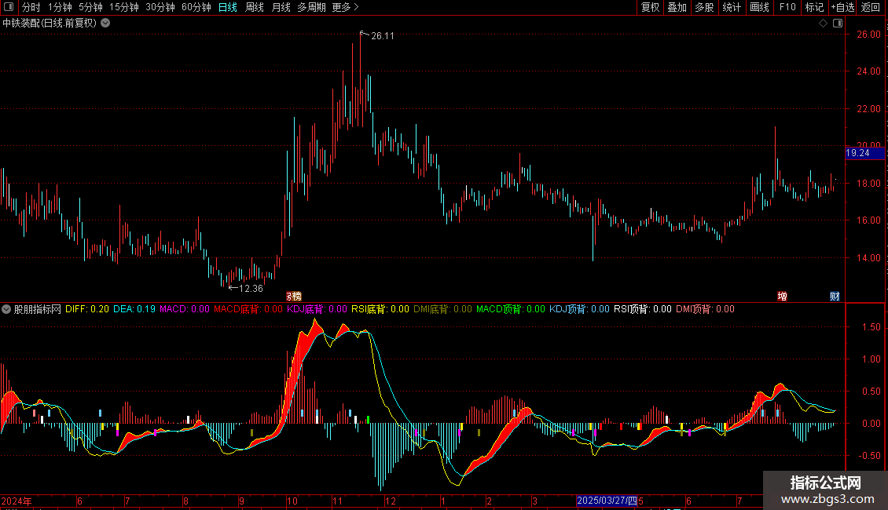Click the DEA: 0.19 indicator value
This screenshot has height=510, width=888.
tap(134, 309)
